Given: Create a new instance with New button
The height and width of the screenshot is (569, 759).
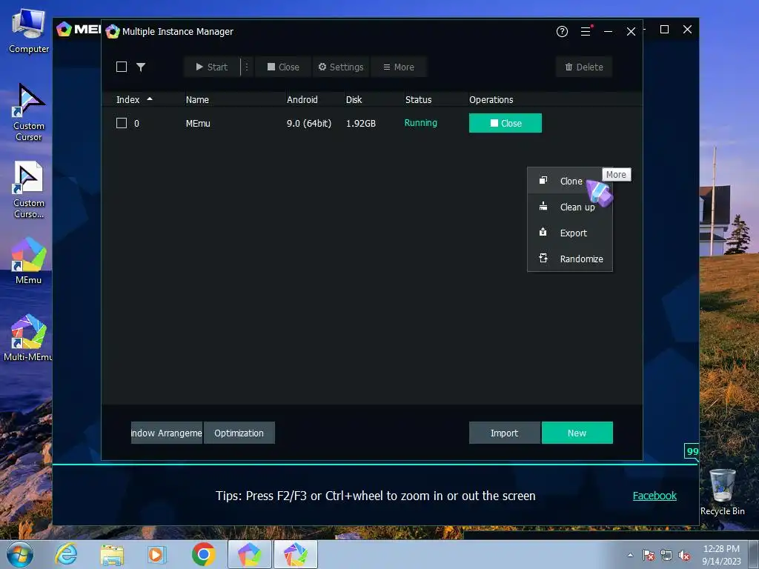Looking at the screenshot, I should (x=577, y=433).
